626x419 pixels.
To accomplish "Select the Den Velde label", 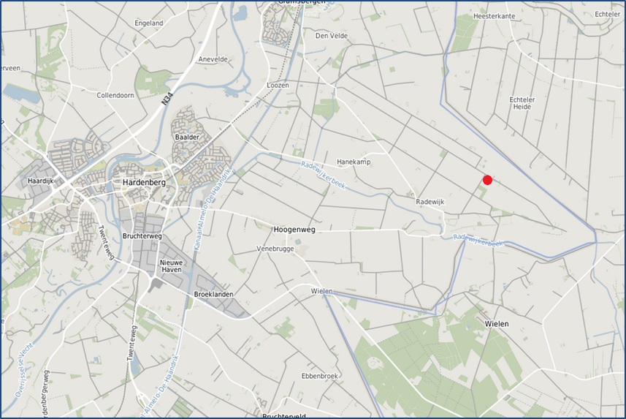I will (x=332, y=36).
